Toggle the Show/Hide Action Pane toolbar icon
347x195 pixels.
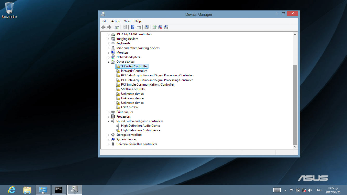click(139, 27)
